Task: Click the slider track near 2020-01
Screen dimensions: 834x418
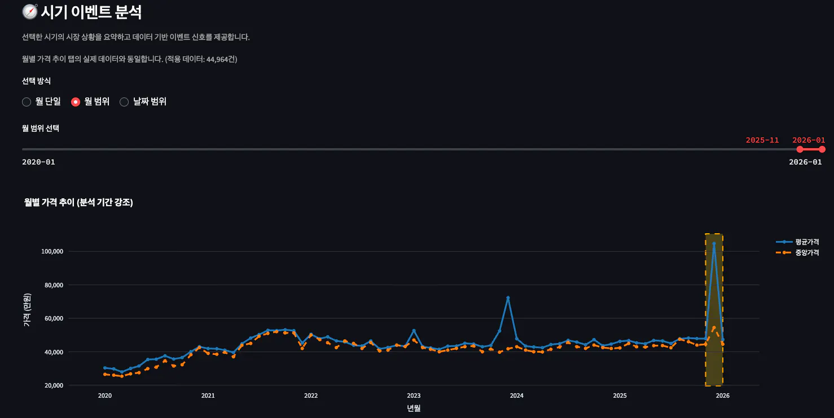Action: [x=34, y=149]
